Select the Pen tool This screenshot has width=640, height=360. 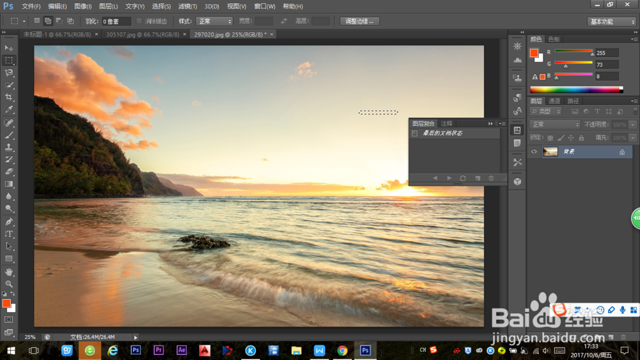(8, 222)
